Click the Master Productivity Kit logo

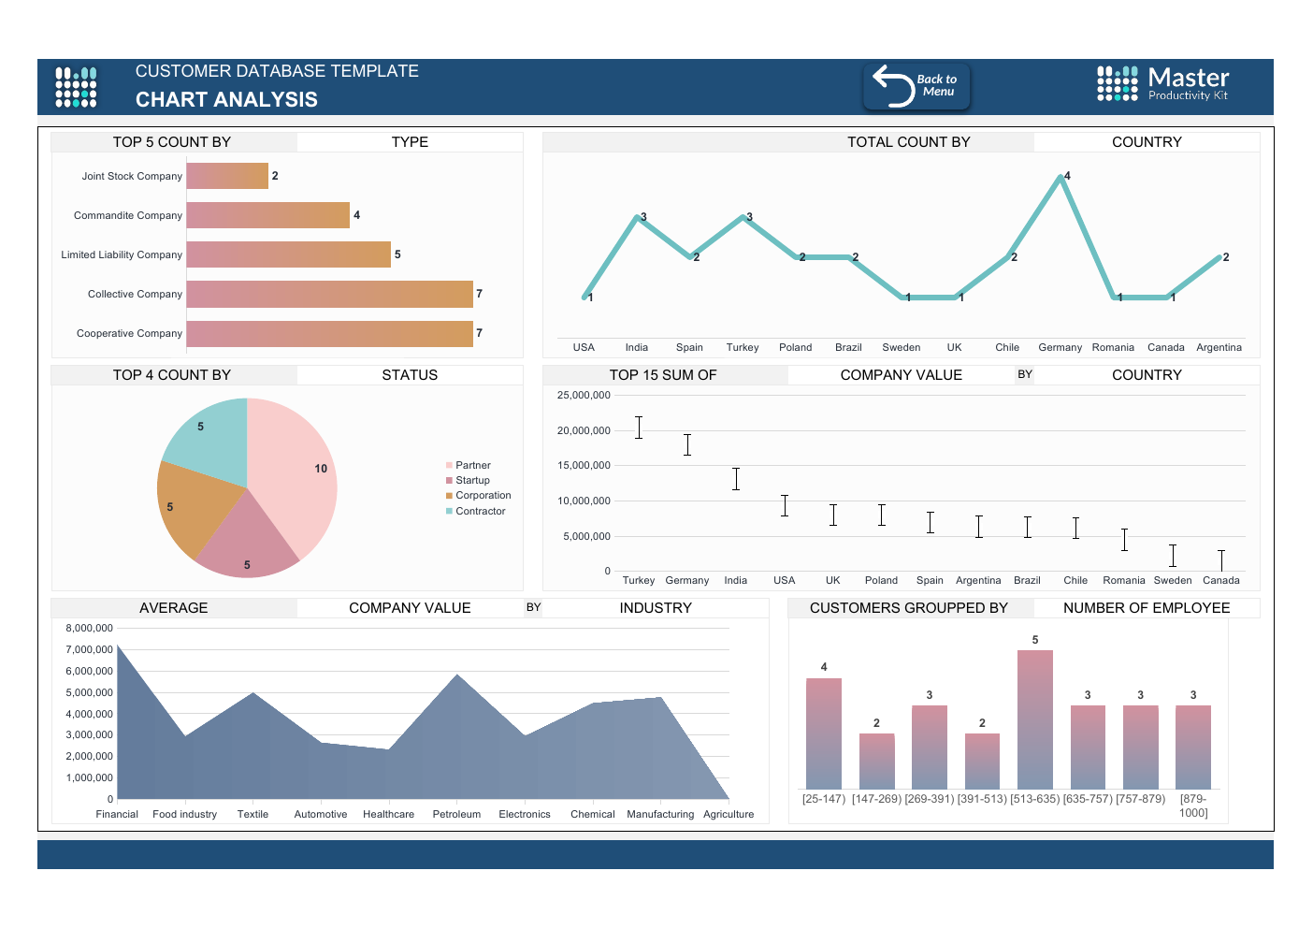coord(1163,84)
